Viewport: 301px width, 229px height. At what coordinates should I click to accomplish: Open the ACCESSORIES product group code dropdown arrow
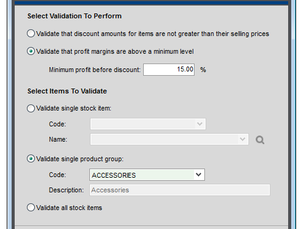[199, 175]
